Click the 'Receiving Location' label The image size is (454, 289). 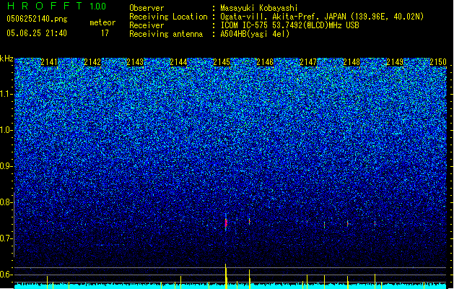(168, 17)
